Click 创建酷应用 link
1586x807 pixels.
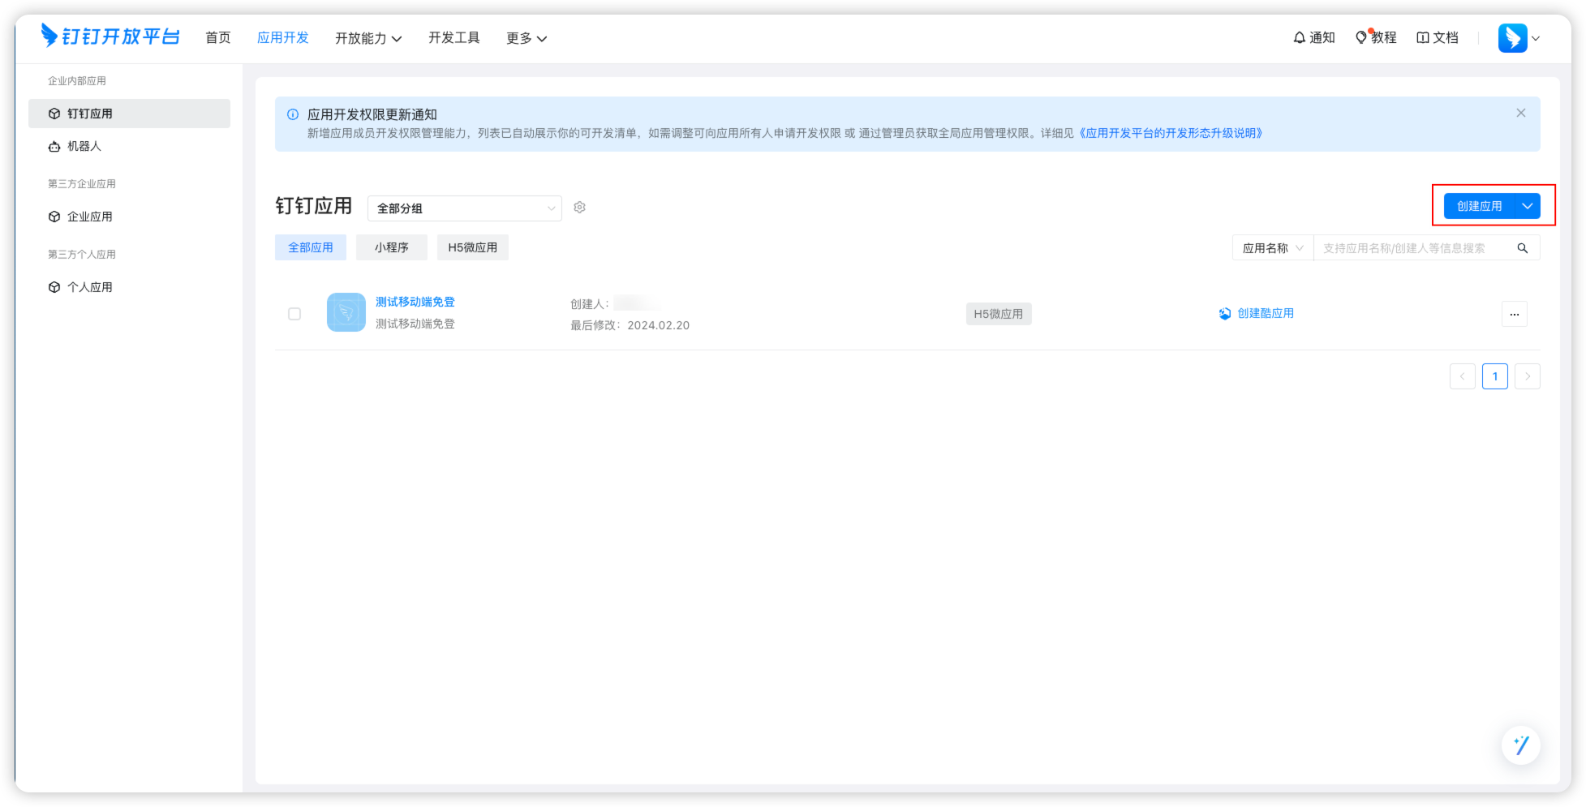coord(1257,313)
